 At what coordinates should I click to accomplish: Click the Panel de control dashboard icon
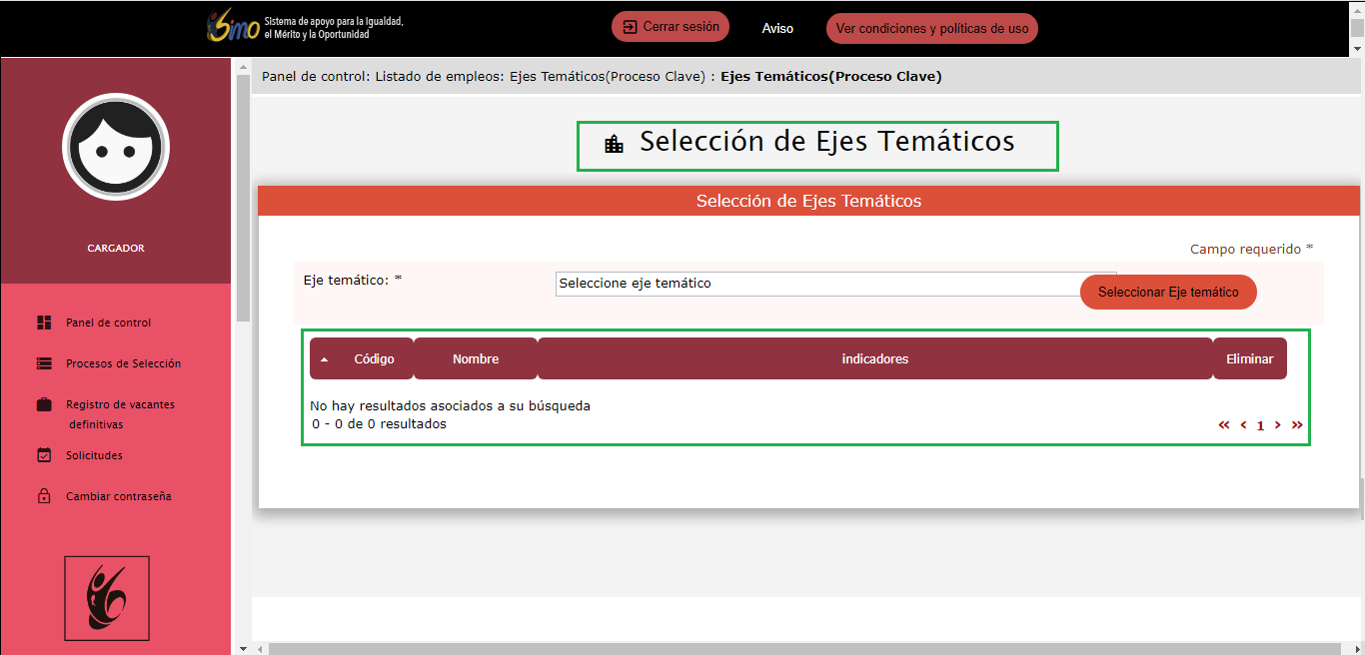click(x=44, y=323)
